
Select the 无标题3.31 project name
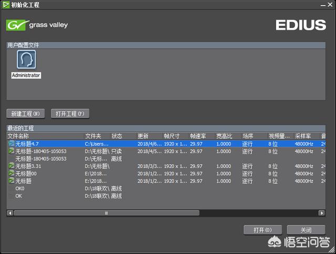pos(28,166)
